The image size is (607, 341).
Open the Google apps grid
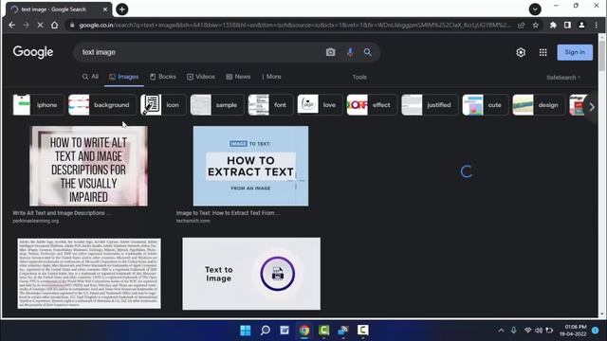coord(543,52)
